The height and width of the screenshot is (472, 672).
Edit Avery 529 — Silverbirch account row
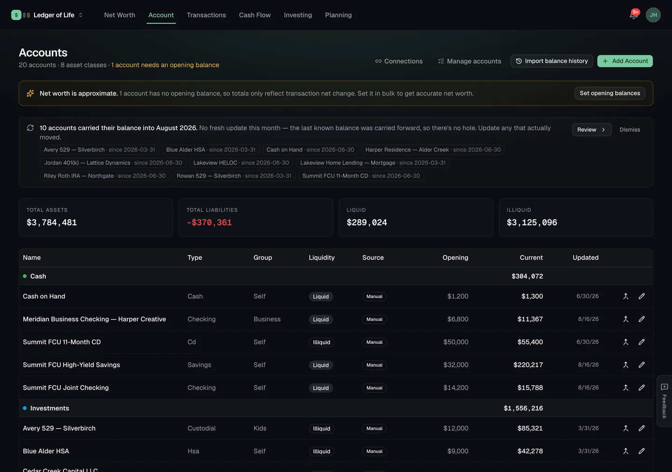click(642, 428)
